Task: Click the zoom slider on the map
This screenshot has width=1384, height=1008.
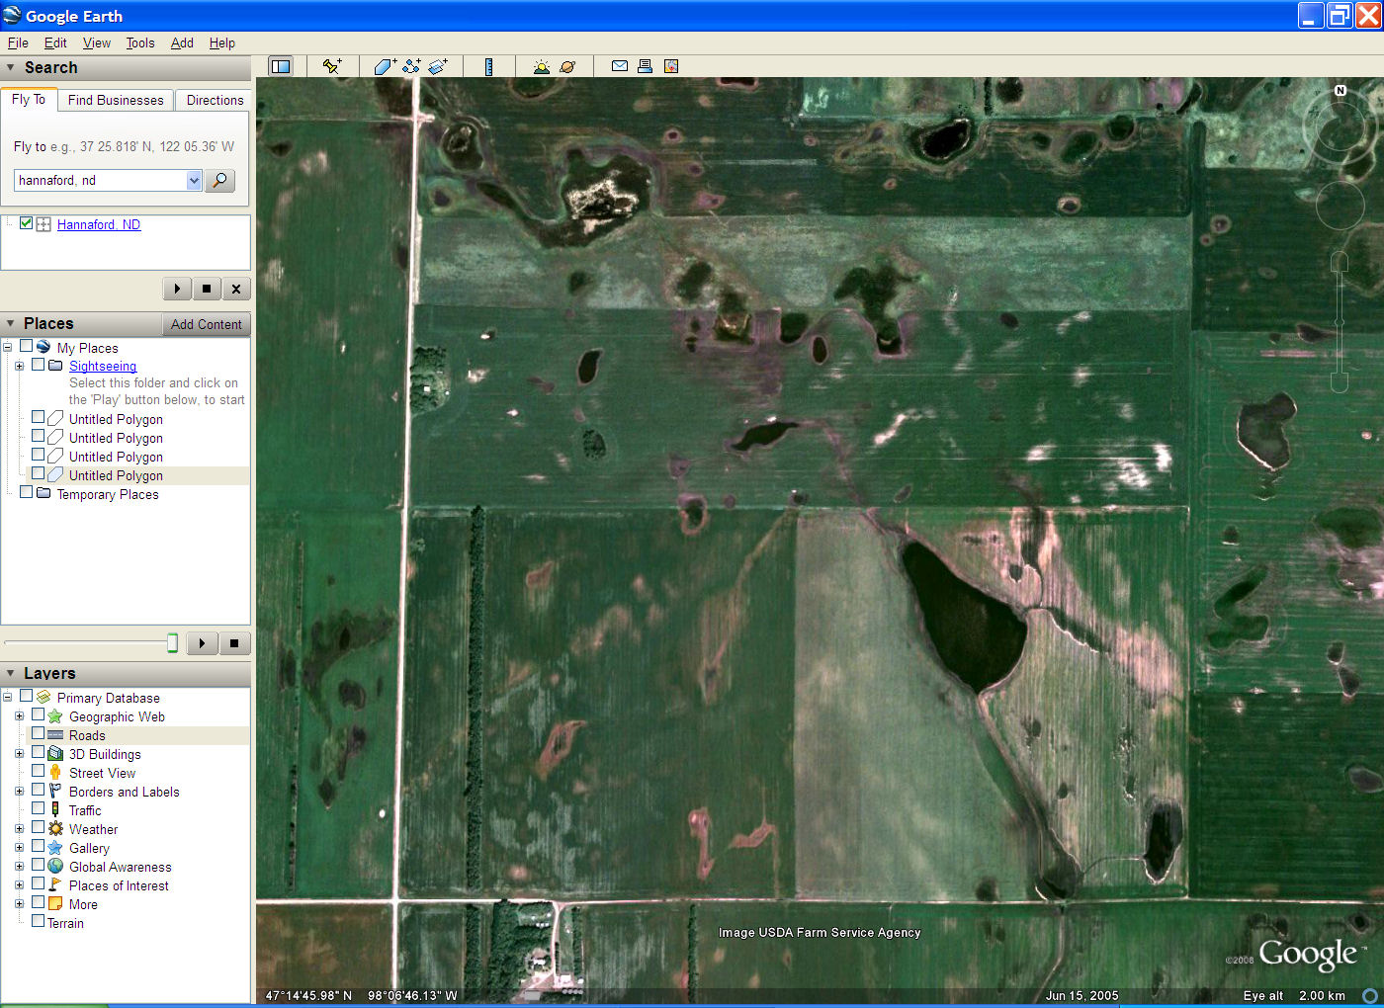Action: [x=1340, y=321]
